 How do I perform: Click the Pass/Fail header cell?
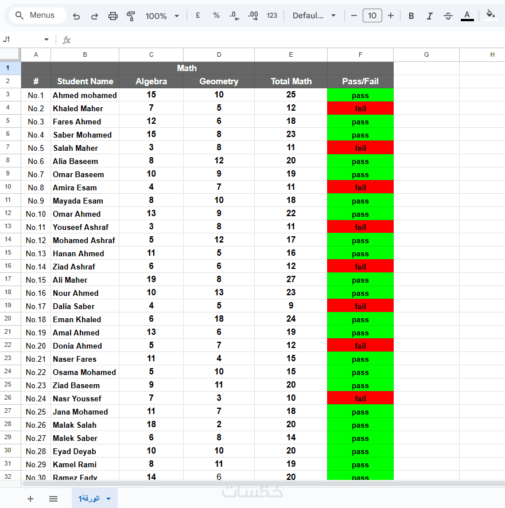coord(360,81)
